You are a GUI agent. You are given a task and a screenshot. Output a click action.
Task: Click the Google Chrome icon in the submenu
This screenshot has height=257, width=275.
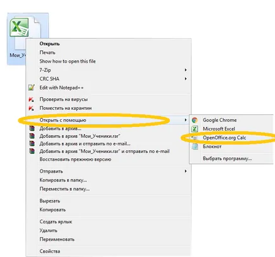[x=195, y=120]
